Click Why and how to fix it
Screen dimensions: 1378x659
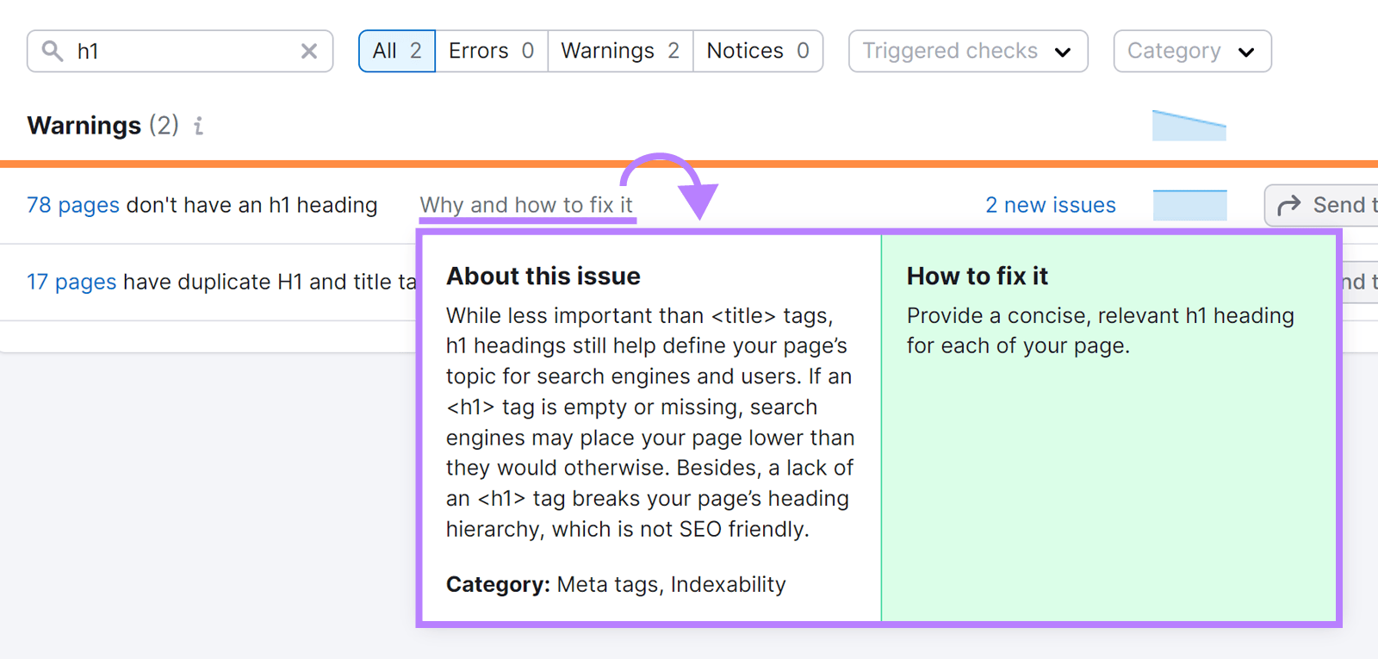pos(526,205)
